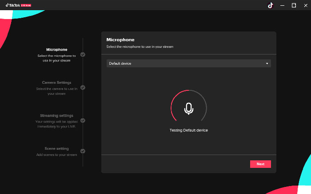The height and width of the screenshot is (194, 311).
Task: Open the Default device microphone dropdown
Action: [188, 63]
